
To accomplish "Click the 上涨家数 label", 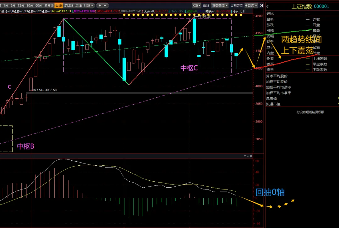I will tap(320, 59).
